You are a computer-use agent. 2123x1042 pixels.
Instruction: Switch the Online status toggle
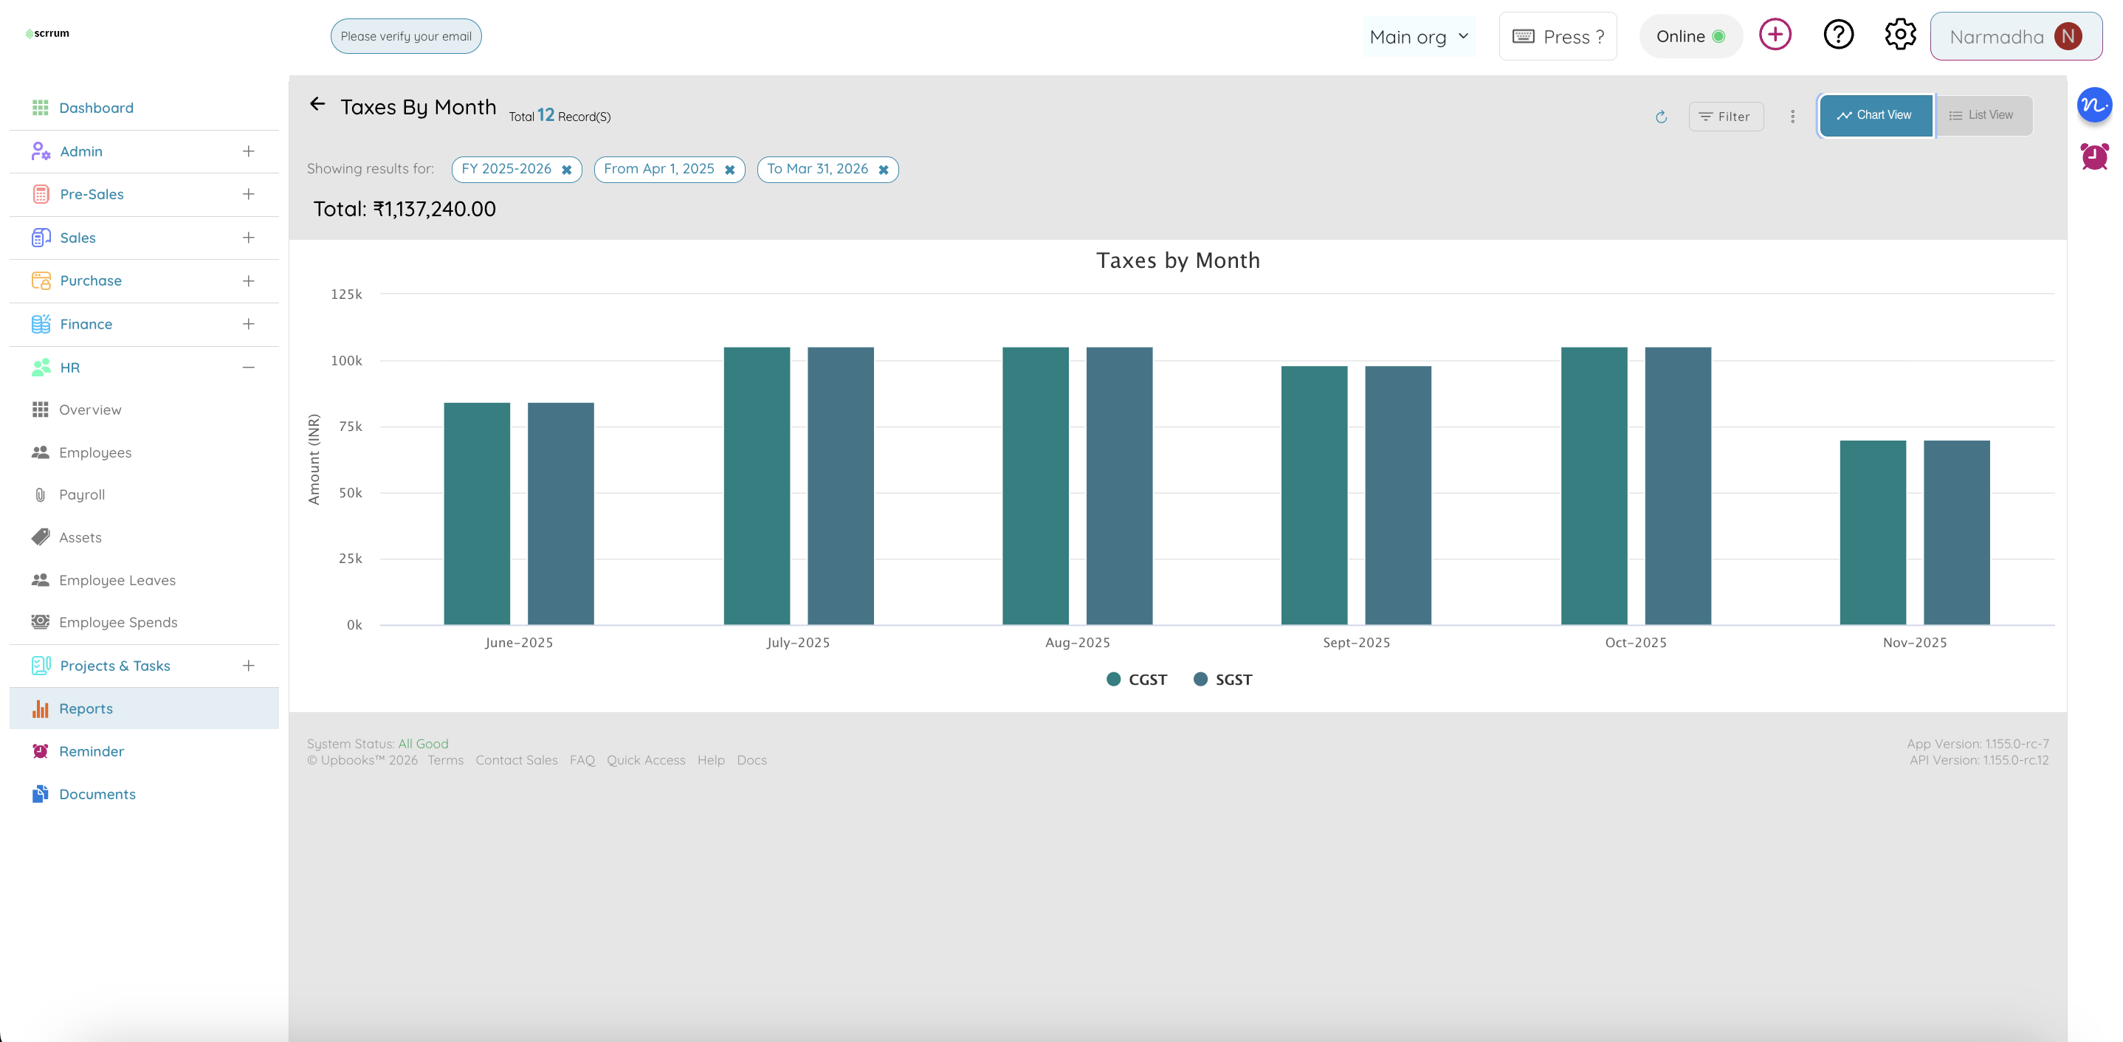[x=1690, y=35]
